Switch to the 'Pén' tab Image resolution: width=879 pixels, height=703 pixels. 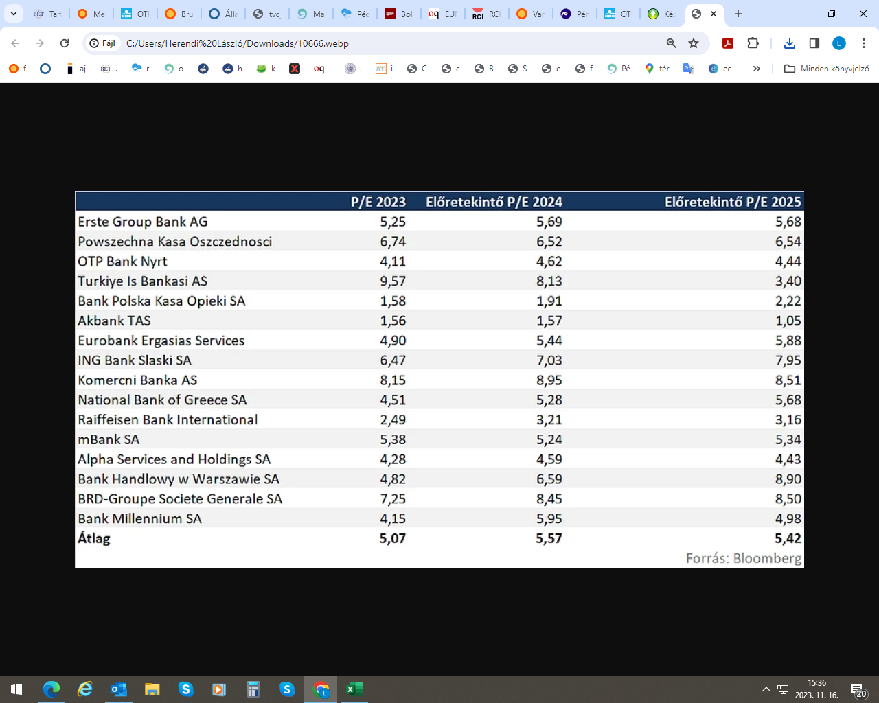click(574, 14)
